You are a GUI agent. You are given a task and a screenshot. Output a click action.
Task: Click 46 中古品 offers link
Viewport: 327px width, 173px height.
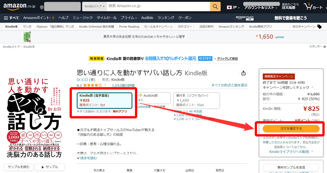[x=195, y=111]
